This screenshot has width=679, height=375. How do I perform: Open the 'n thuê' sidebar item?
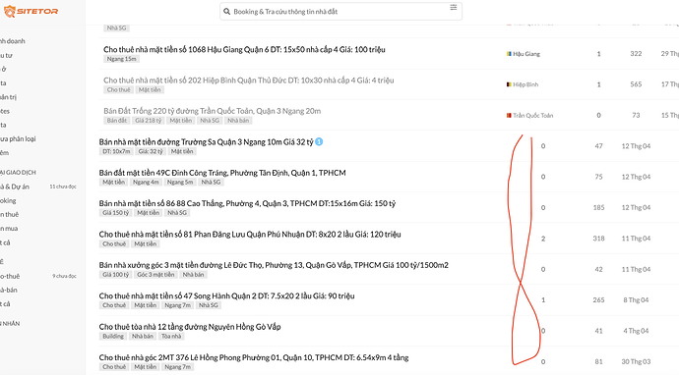tap(10, 215)
